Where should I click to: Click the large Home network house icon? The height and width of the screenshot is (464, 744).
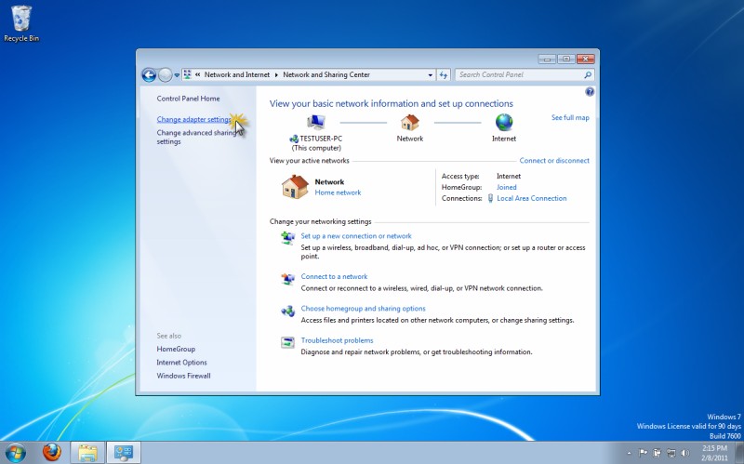(295, 187)
